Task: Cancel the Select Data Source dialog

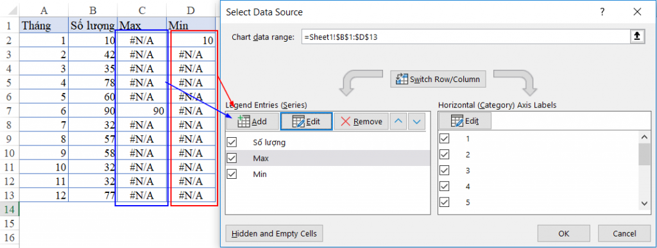Action: pyautogui.click(x=624, y=234)
